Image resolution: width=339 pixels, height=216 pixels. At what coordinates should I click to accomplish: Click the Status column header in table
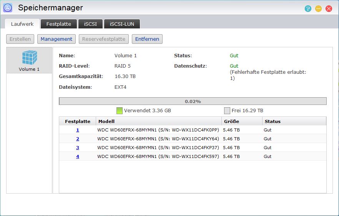click(294, 121)
